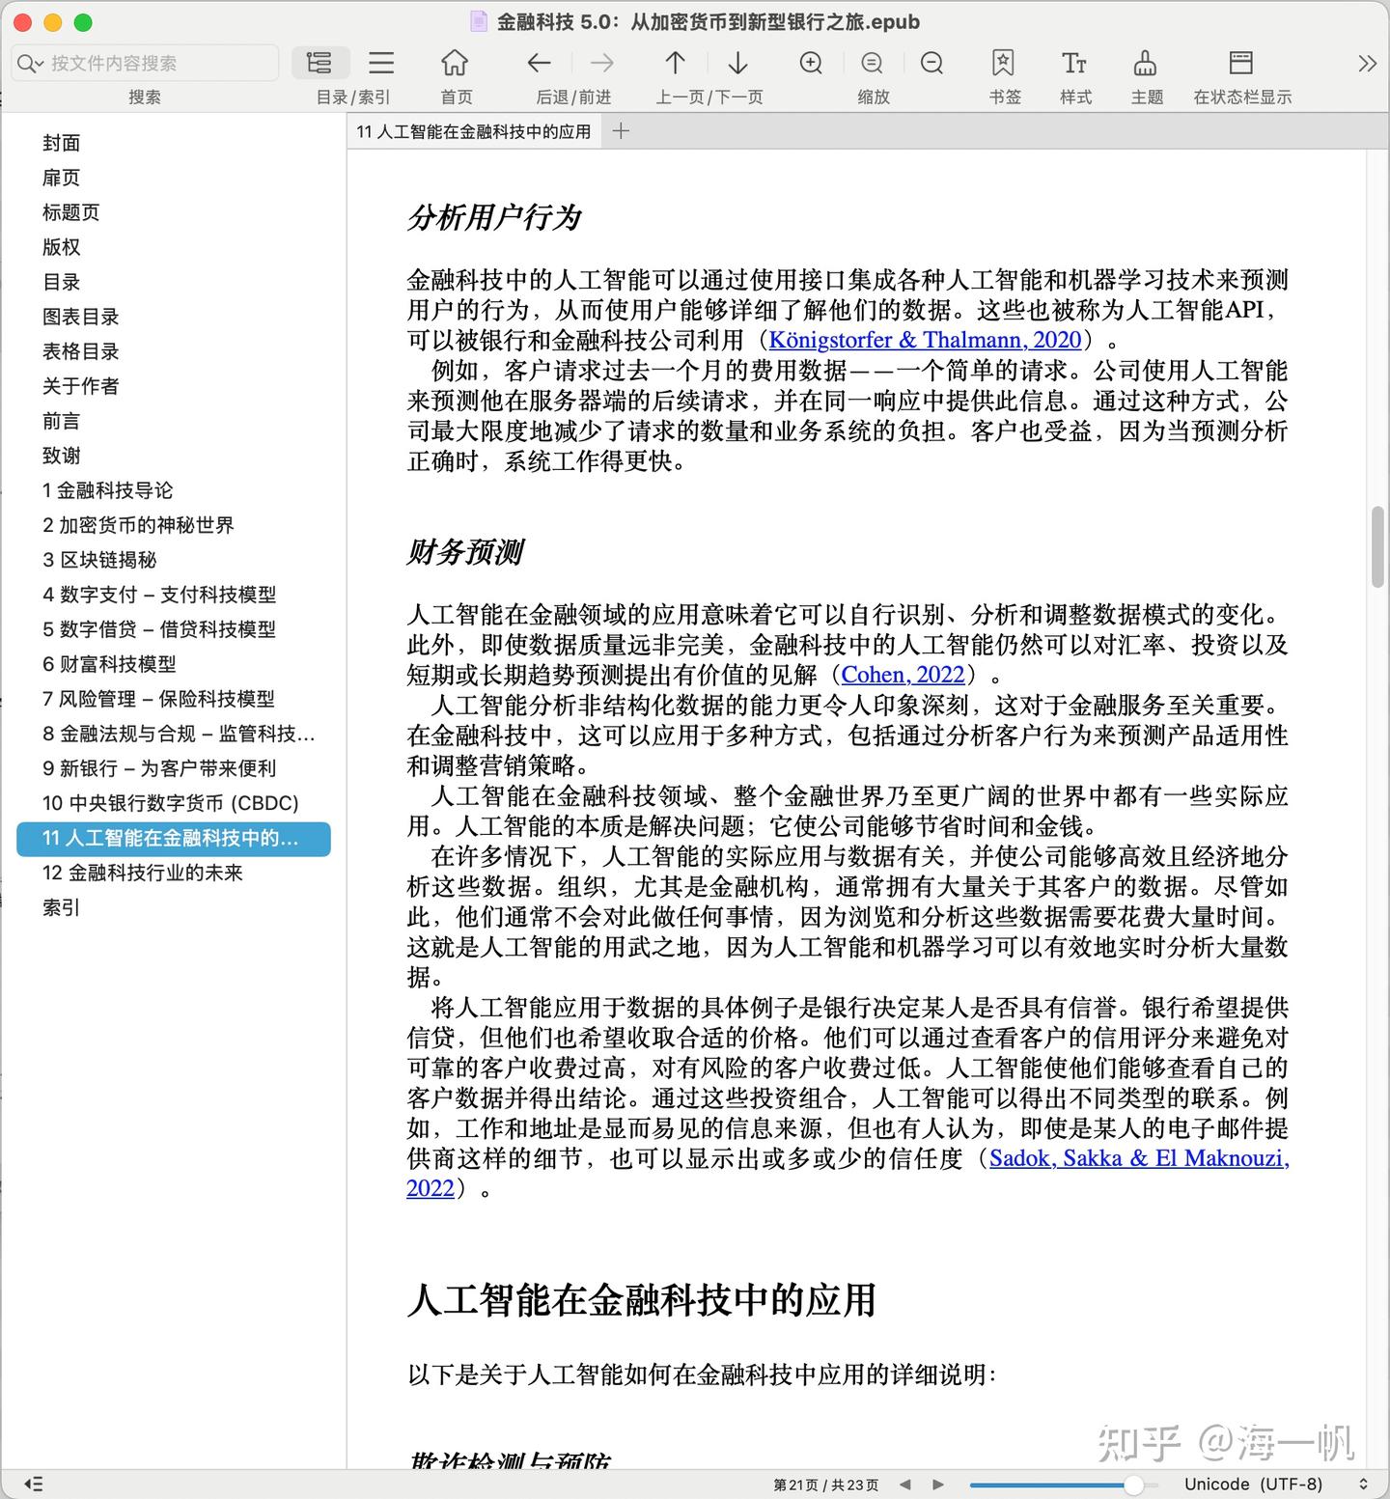Jump to next page via 下一页 arrow

[737, 62]
